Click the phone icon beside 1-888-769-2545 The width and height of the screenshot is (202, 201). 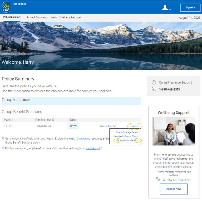(x=154, y=89)
